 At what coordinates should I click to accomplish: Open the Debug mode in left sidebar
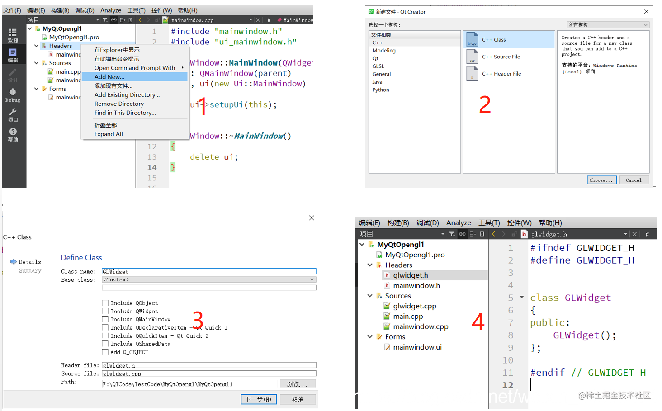point(13,95)
